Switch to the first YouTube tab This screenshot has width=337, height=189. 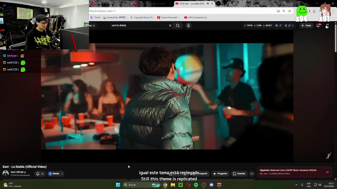click(x=111, y=4)
